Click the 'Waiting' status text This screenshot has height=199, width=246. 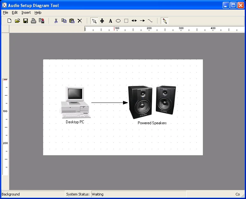tap(97, 194)
